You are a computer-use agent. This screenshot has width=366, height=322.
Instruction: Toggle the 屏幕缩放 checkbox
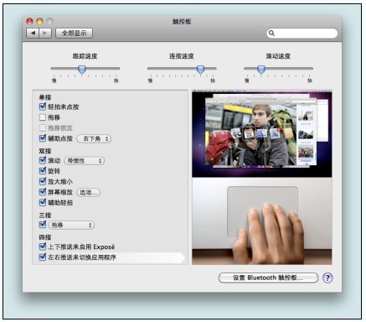pyautogui.click(x=43, y=192)
